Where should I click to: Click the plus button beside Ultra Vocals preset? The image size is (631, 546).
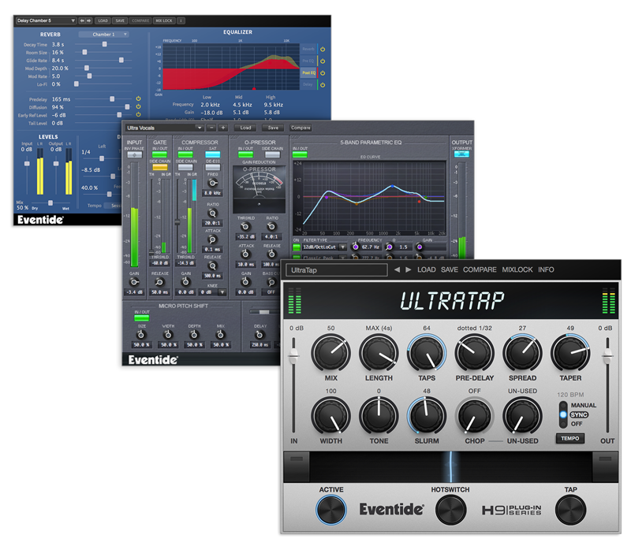(x=223, y=127)
